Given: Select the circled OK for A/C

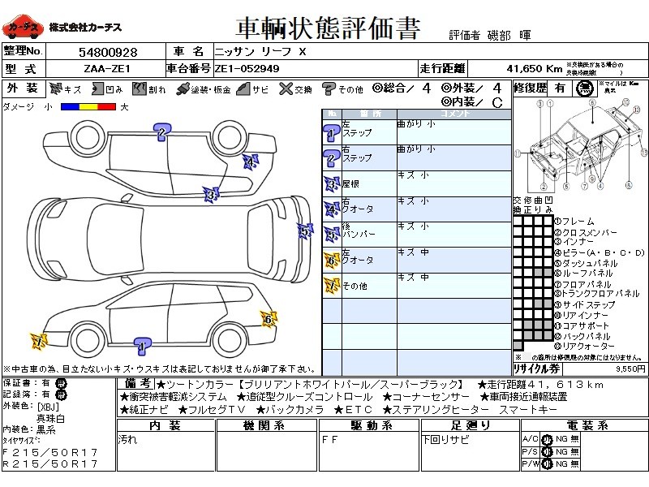Looking at the screenshot, I should tap(547, 440).
